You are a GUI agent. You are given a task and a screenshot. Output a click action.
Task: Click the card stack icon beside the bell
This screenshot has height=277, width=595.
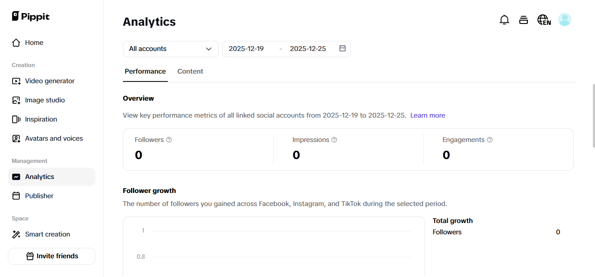point(524,20)
